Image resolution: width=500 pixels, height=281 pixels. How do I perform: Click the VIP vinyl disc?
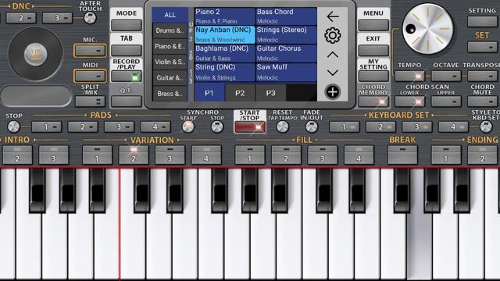pos(36,55)
